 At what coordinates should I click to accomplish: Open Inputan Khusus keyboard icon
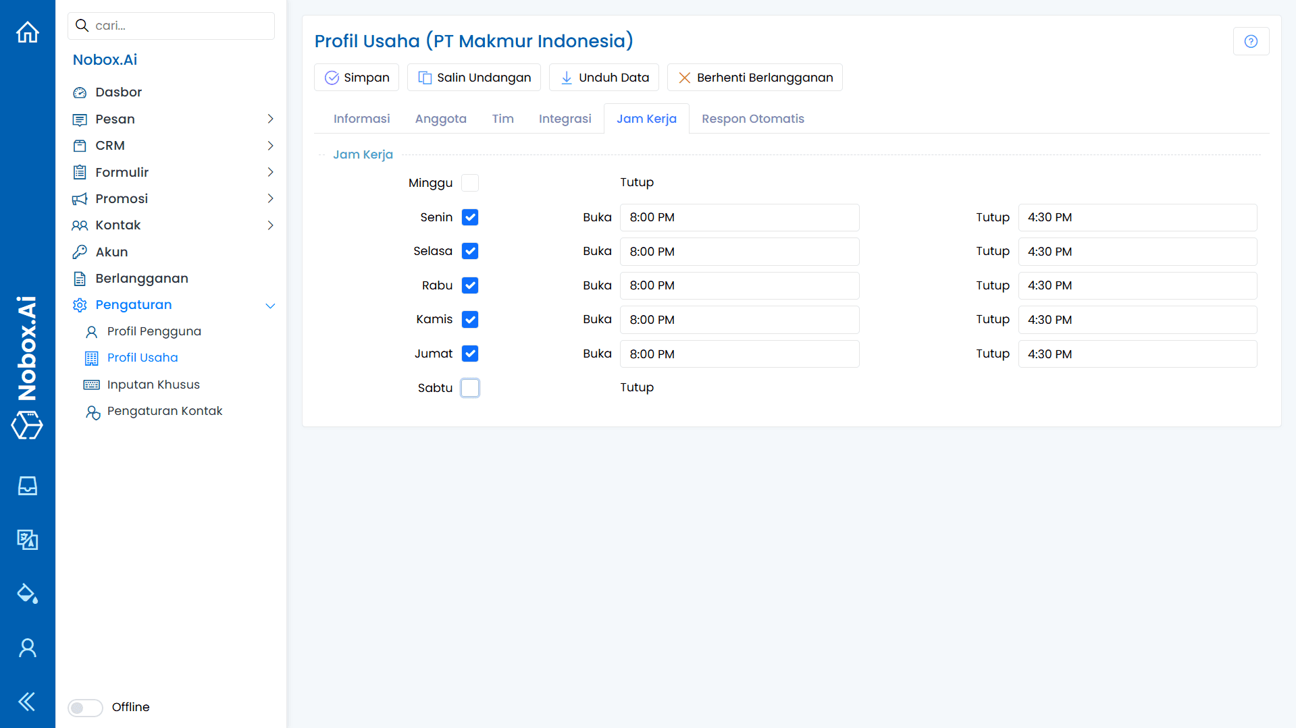(91, 385)
